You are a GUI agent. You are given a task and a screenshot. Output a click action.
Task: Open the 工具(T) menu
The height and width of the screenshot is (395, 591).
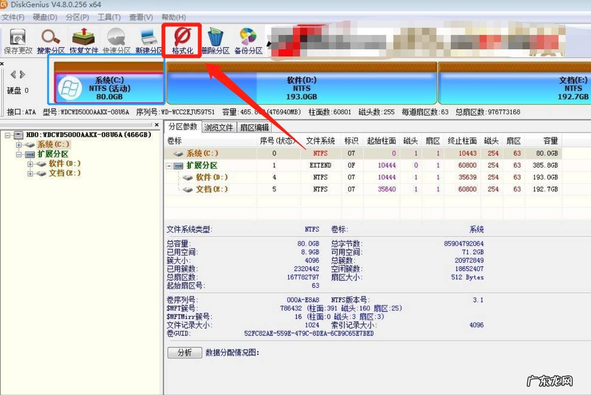tap(109, 17)
